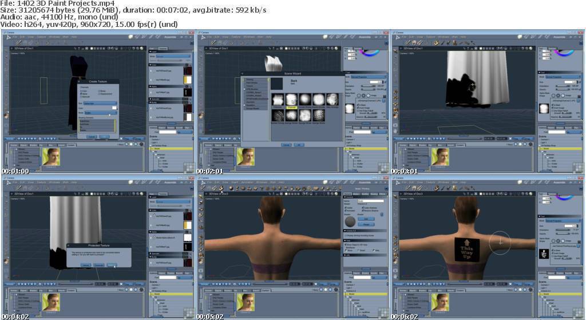Click OK button in 00:02:01 Scene Wizard dialog
Viewport: 586px width, 320px height.
coord(299,145)
